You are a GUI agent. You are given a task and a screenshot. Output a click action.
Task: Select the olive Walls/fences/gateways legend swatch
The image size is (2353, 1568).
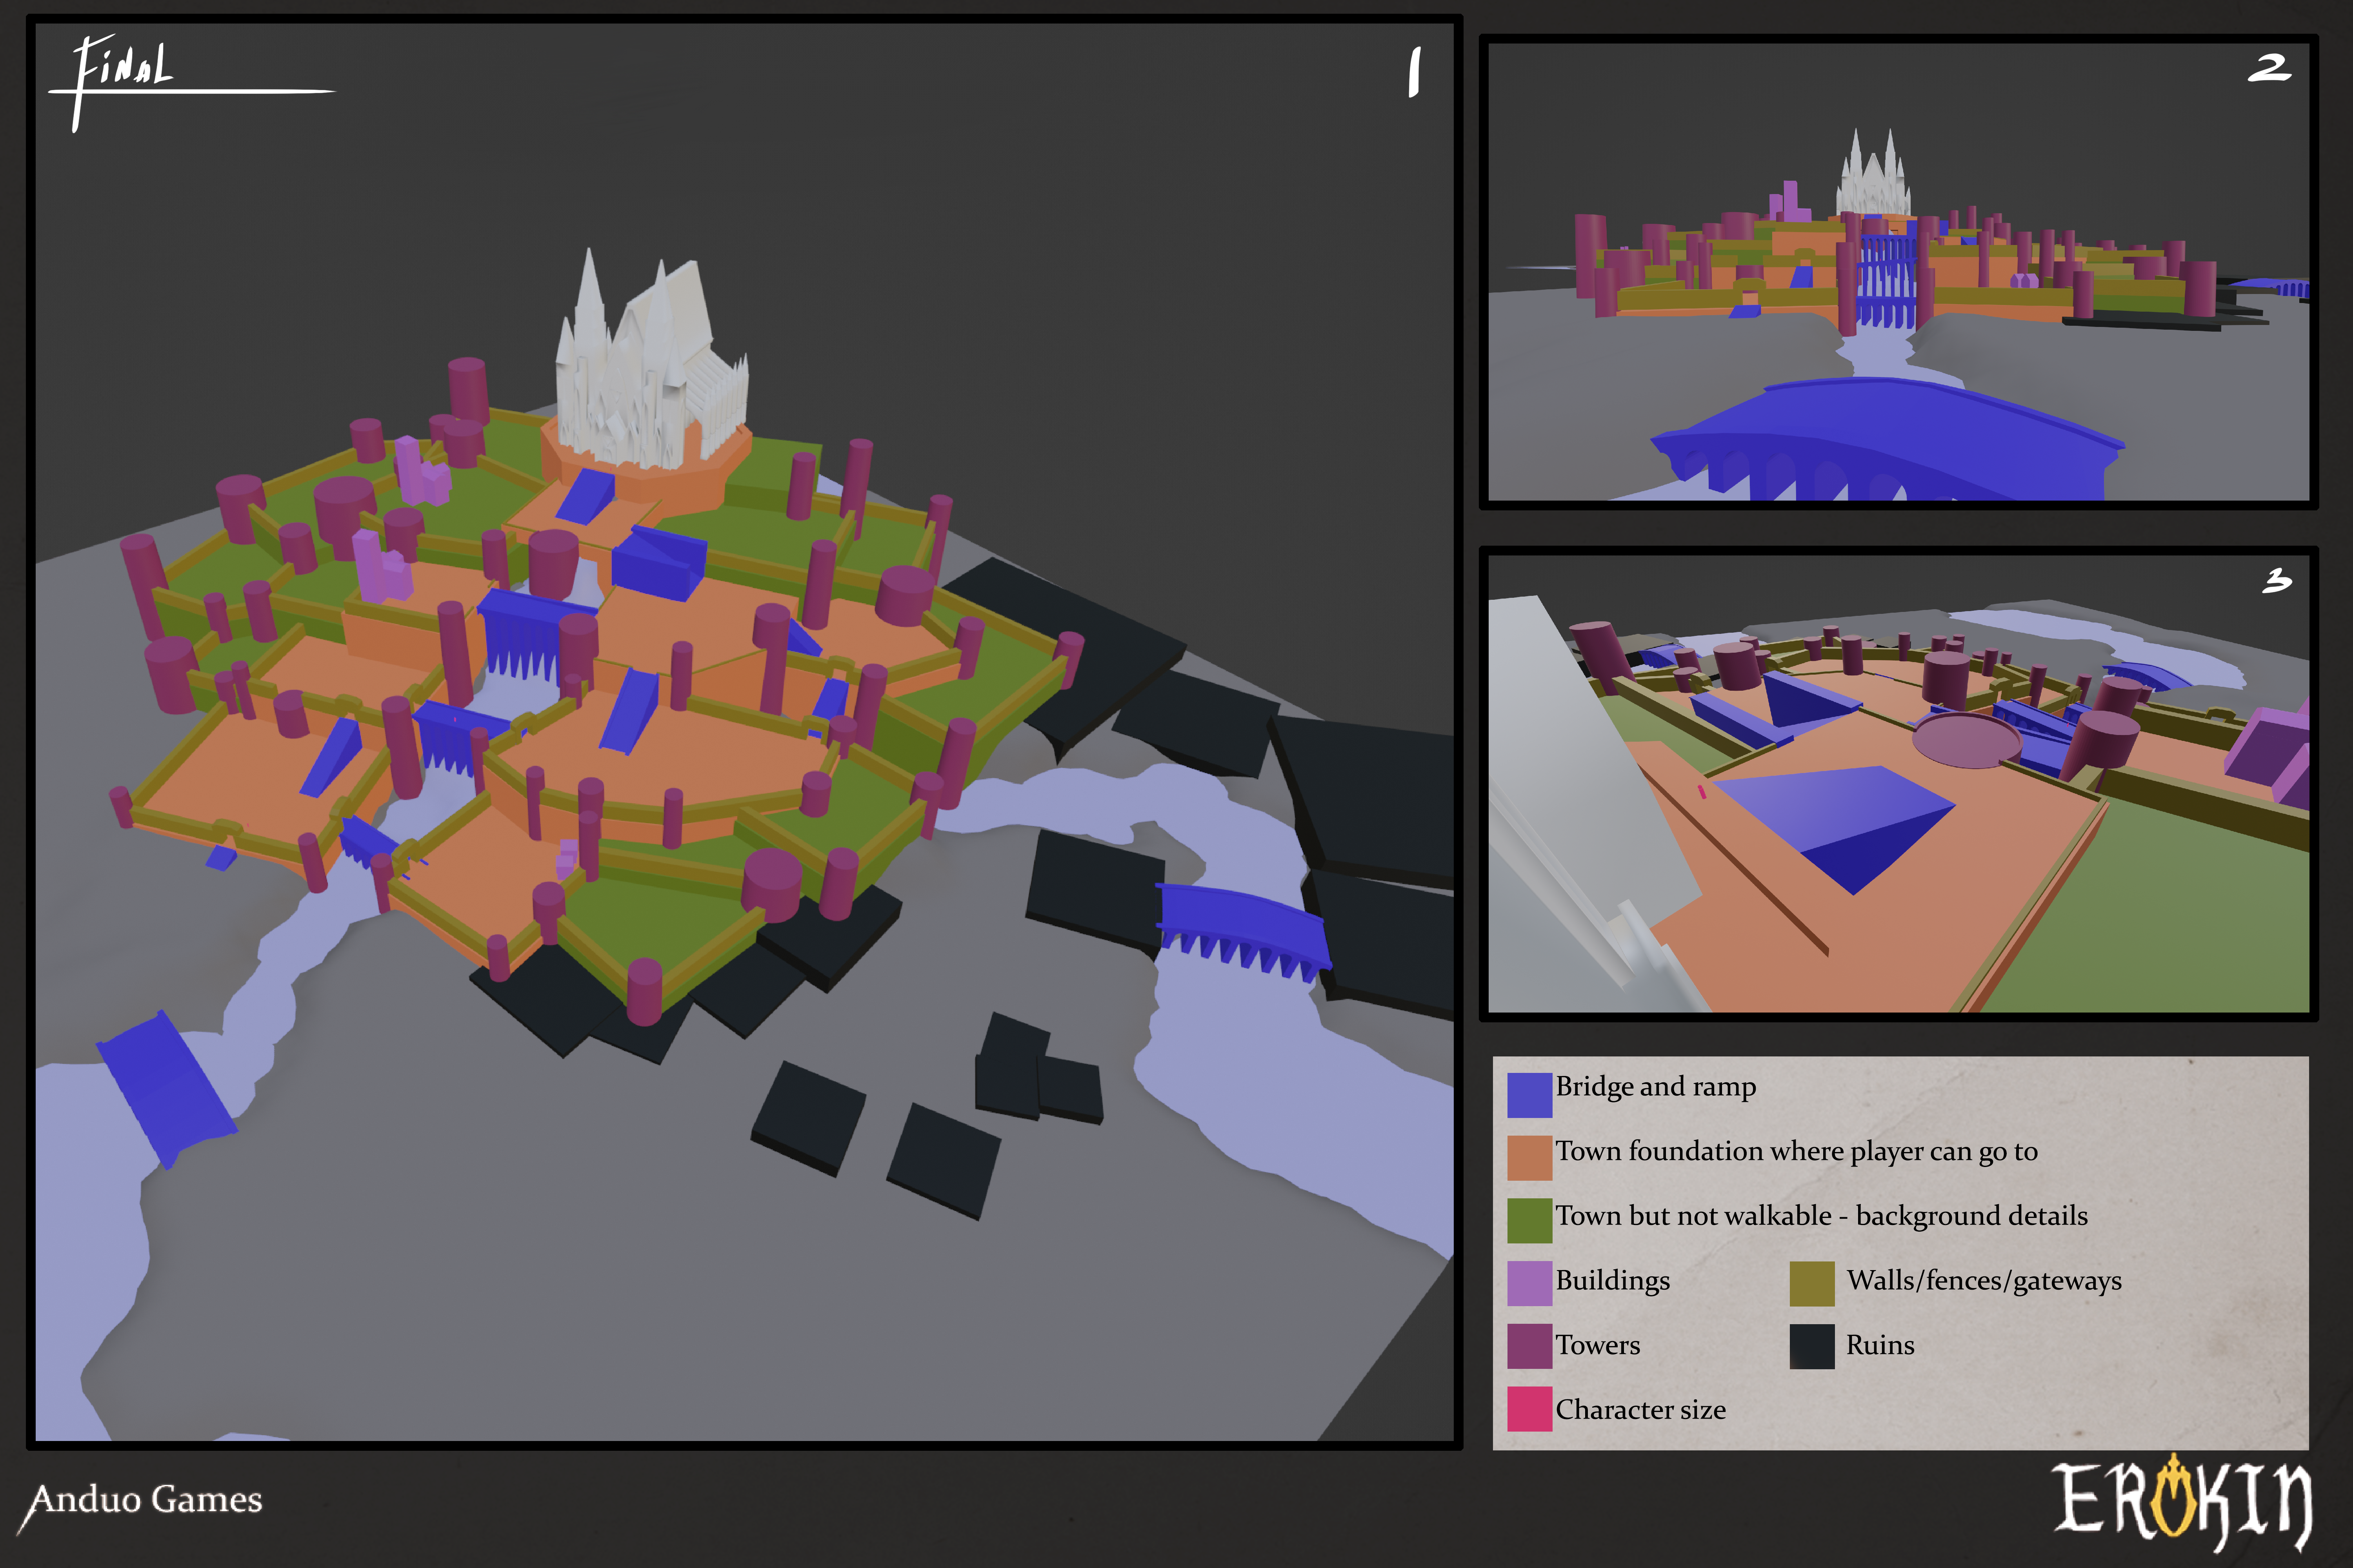1812,1284
